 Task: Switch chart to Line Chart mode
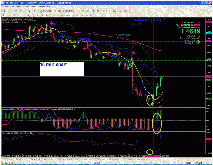(88, 11)
